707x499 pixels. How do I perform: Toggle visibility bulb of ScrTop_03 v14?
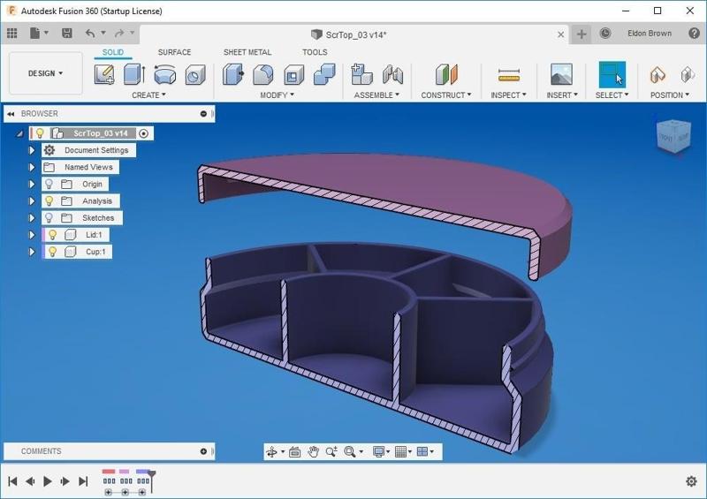click(40, 133)
